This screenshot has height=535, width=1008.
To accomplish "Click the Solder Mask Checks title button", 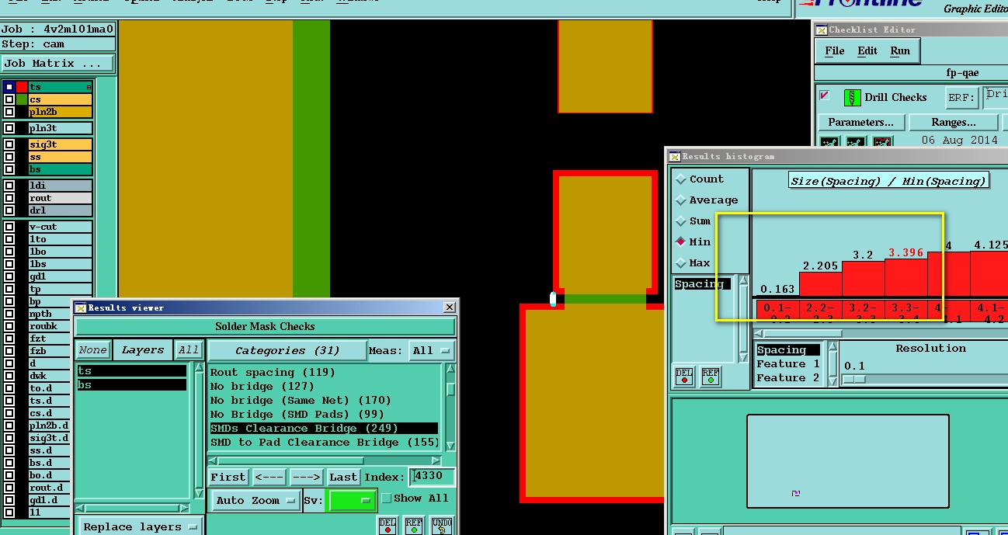I will pos(265,327).
